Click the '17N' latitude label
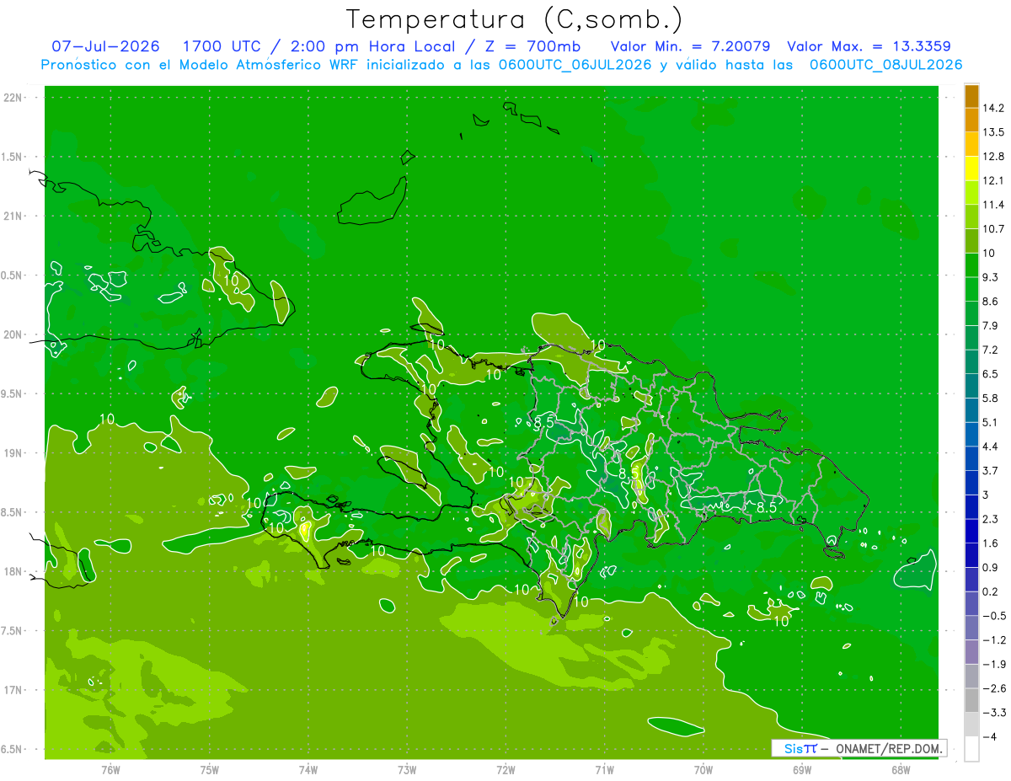Viewport: 1011px width, 781px height. (13, 691)
